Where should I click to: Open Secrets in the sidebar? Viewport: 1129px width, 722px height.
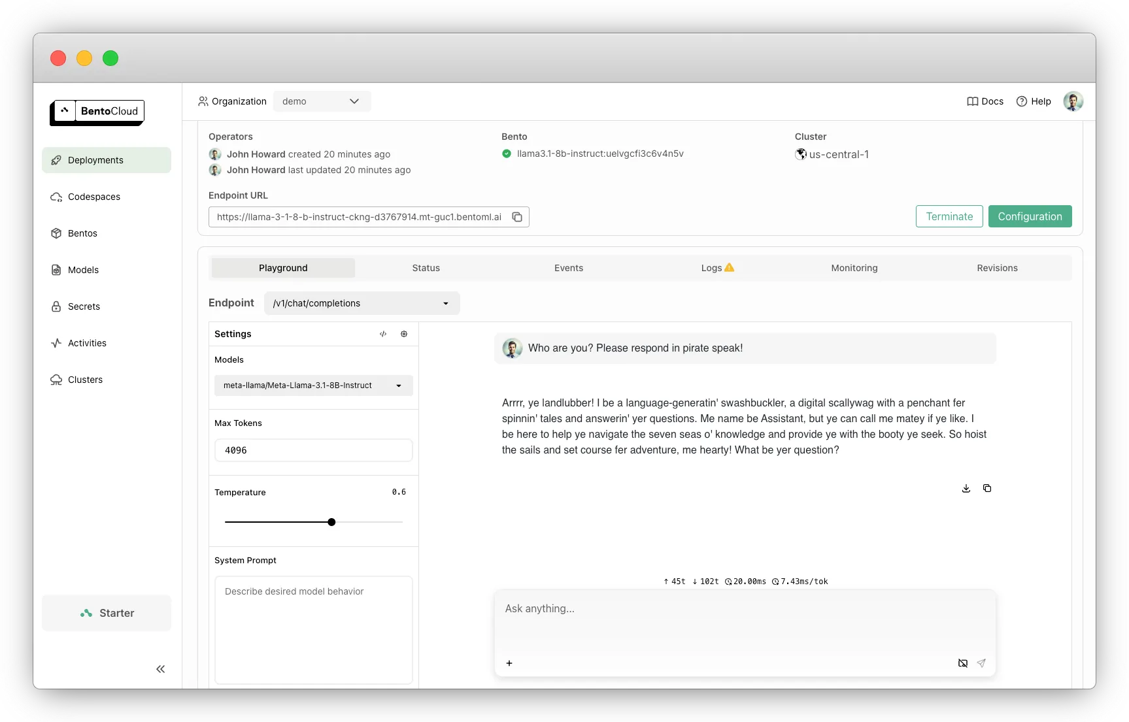(84, 306)
